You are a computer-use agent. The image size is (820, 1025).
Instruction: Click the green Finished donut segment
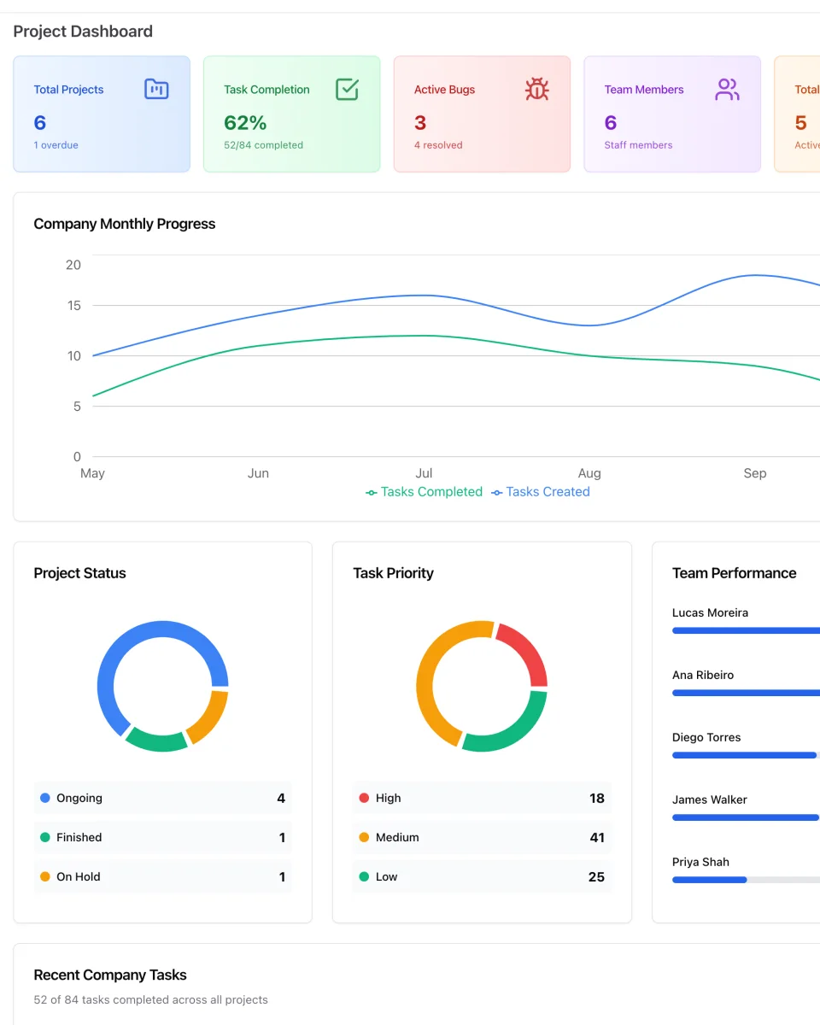click(157, 741)
